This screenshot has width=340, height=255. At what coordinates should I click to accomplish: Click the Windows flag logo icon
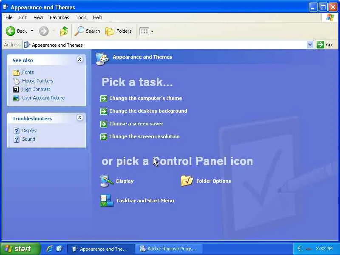click(x=330, y=17)
